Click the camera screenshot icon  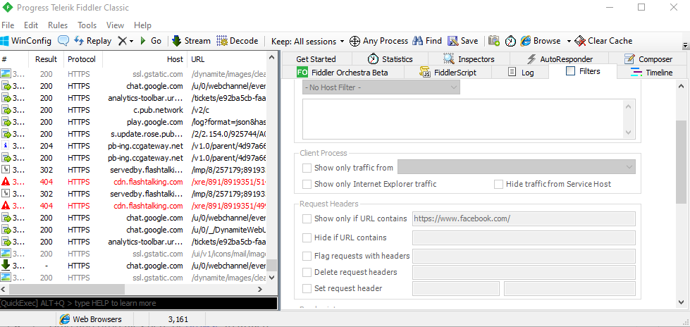[x=494, y=41]
